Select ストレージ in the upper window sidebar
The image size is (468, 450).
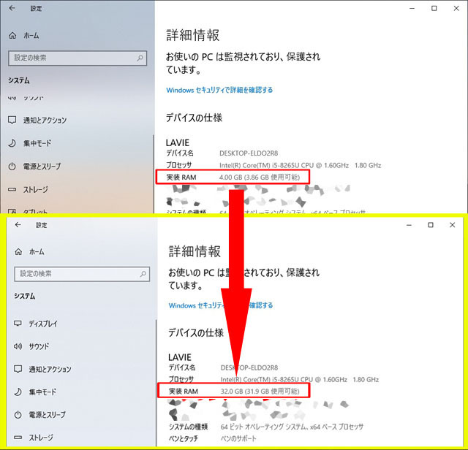28,189
